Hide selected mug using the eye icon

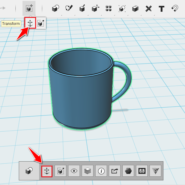(74, 171)
